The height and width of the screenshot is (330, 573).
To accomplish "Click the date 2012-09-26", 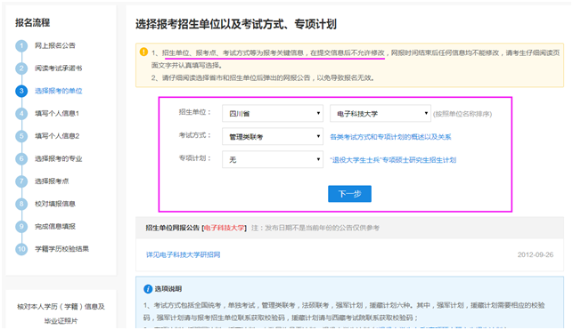I will tap(536, 255).
